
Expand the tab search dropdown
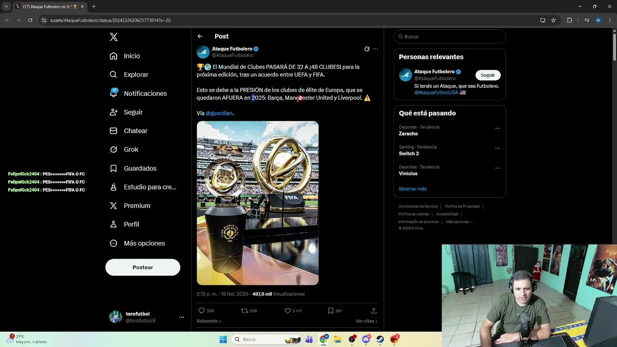[6, 7]
